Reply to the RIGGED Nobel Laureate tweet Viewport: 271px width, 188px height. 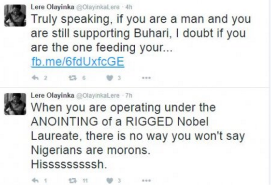[35, 181]
